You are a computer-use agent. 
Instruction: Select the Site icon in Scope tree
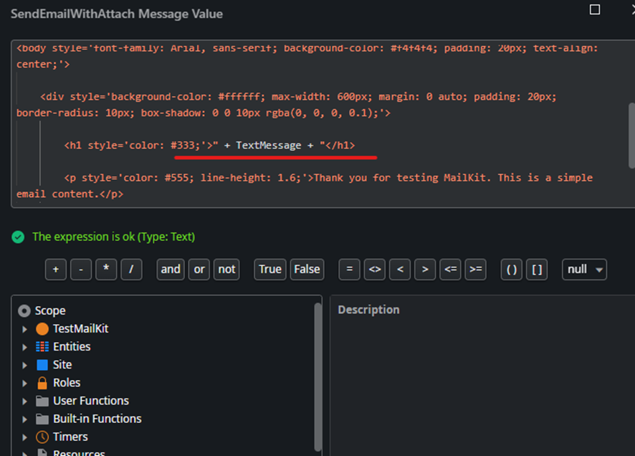point(43,364)
